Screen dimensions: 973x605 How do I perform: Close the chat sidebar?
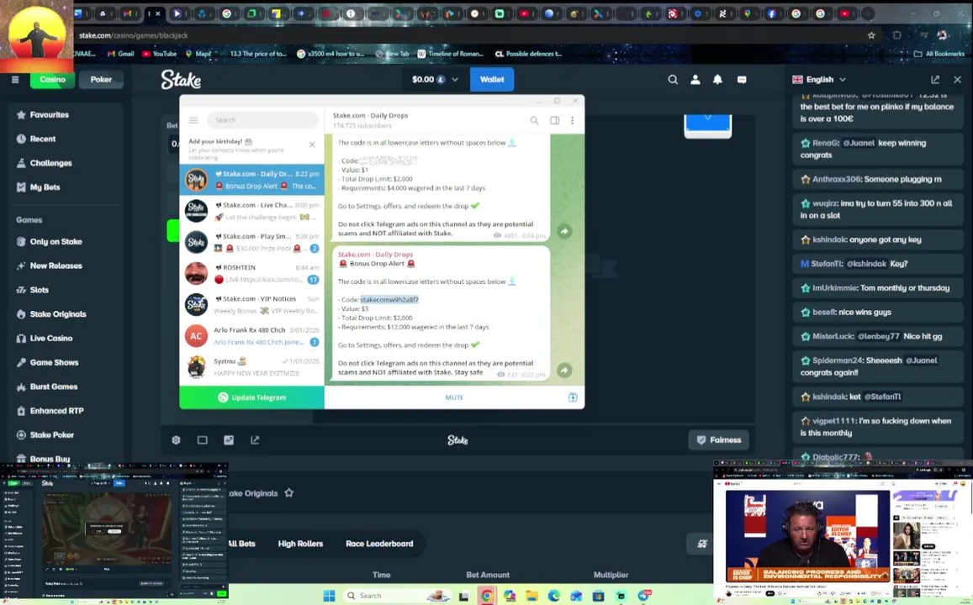pos(958,79)
